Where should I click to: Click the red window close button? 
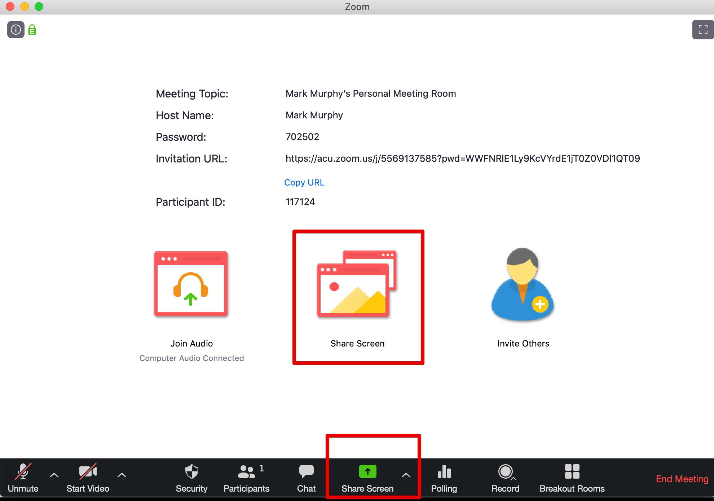[10, 6]
